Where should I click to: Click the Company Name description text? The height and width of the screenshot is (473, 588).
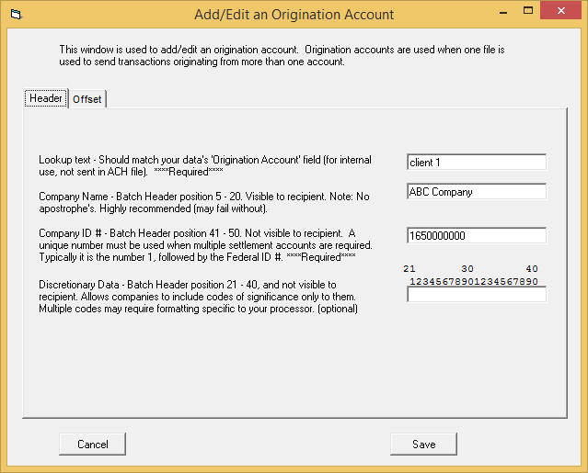203,202
